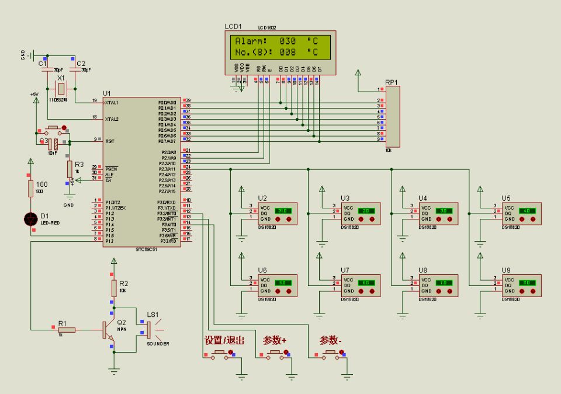
Task: Select the STC89C51 microcontroller U1 body
Action: pos(141,172)
